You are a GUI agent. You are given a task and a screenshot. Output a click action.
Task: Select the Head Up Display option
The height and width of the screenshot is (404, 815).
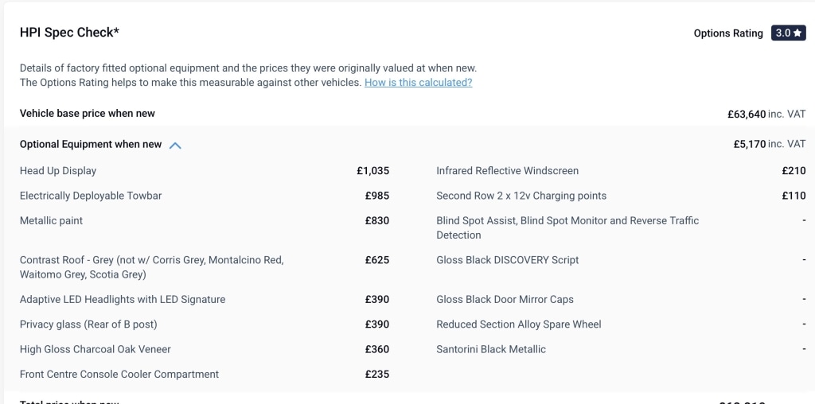coord(58,171)
